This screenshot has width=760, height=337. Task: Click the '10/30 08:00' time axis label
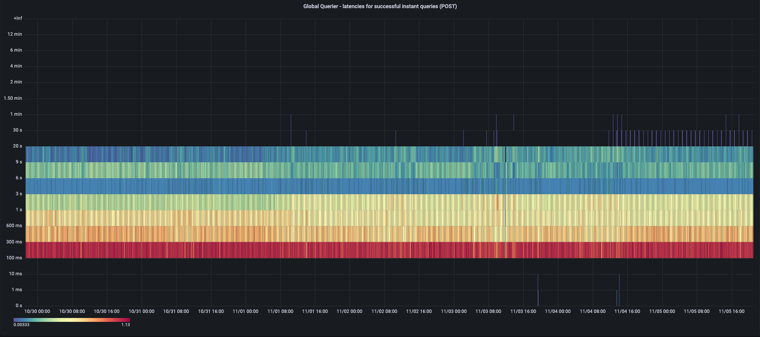coord(72,311)
